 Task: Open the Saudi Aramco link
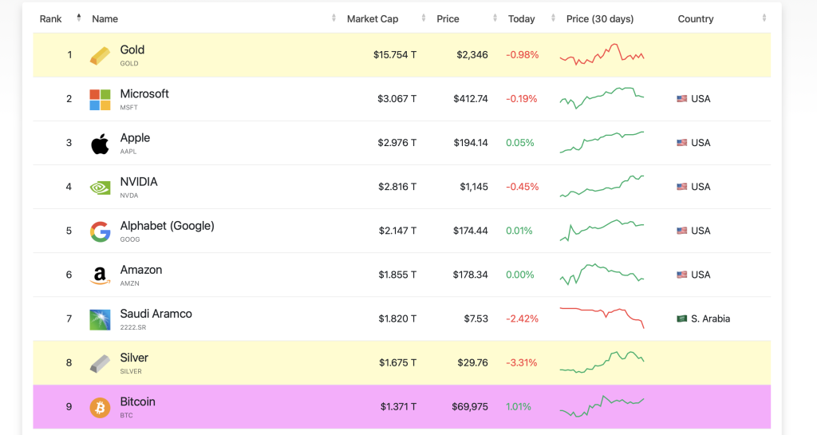[156, 314]
